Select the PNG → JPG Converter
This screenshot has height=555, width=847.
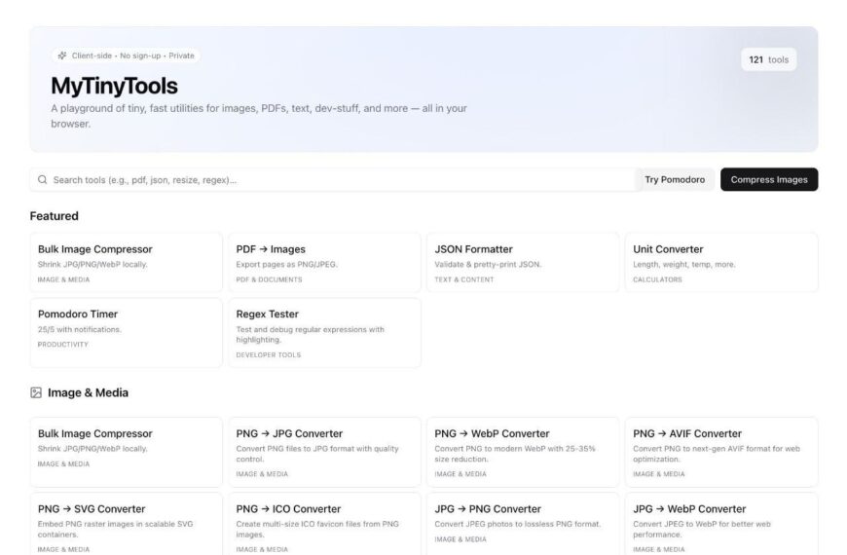click(x=324, y=452)
